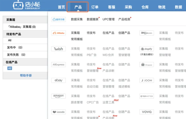186x119 pixels.
Task: Open JOOM 采集箱 link
Action: tap(164, 80)
